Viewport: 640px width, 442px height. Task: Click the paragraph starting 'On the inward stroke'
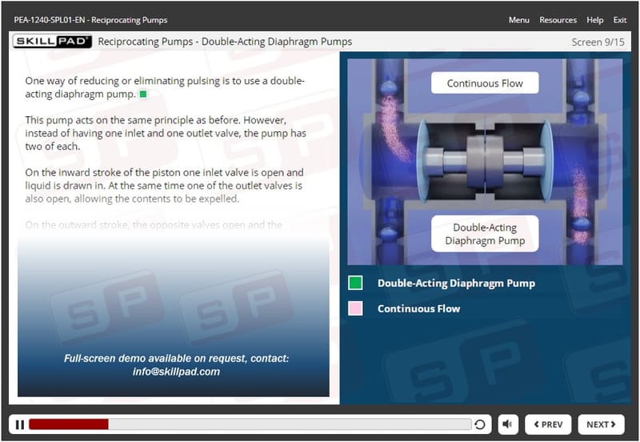pyautogui.click(x=164, y=186)
